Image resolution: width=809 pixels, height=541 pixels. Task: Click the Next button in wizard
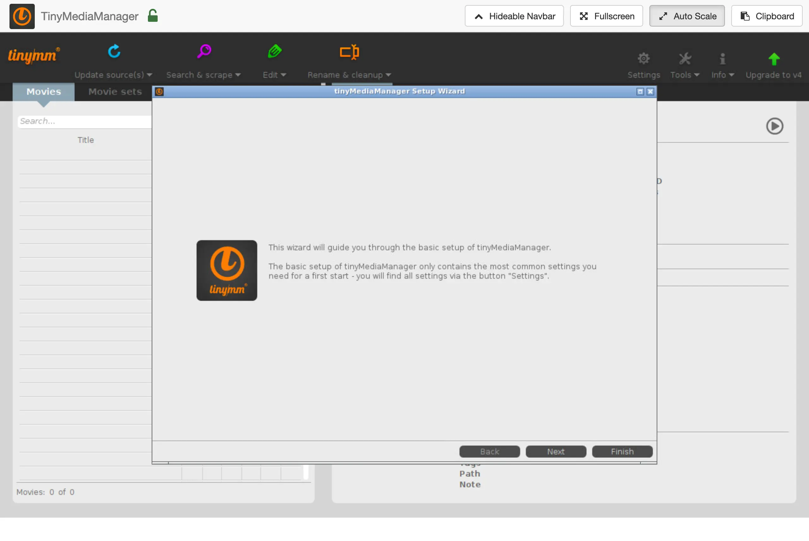(x=556, y=452)
